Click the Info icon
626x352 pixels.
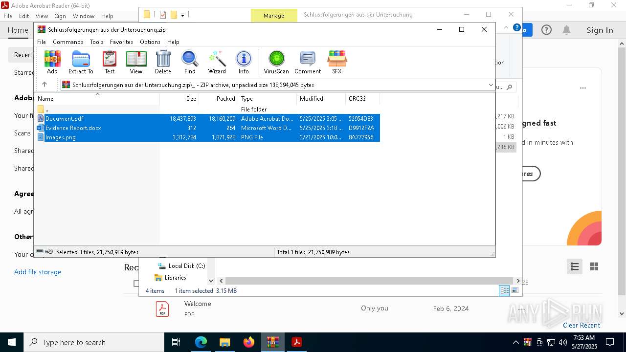[244, 62]
